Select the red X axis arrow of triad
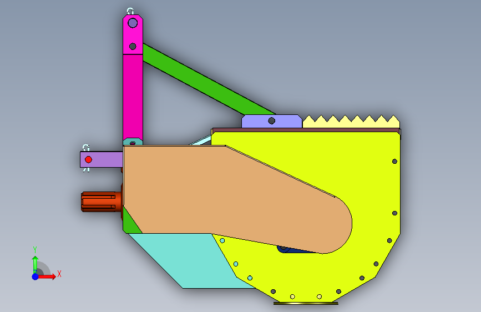This screenshot has height=312, width=481. coord(47,276)
